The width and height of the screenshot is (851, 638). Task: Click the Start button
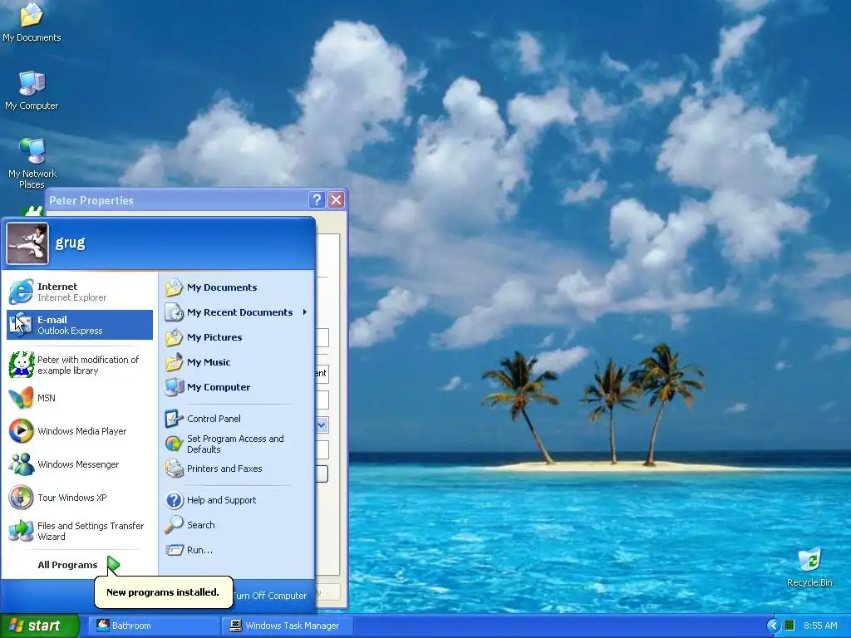coord(39,626)
